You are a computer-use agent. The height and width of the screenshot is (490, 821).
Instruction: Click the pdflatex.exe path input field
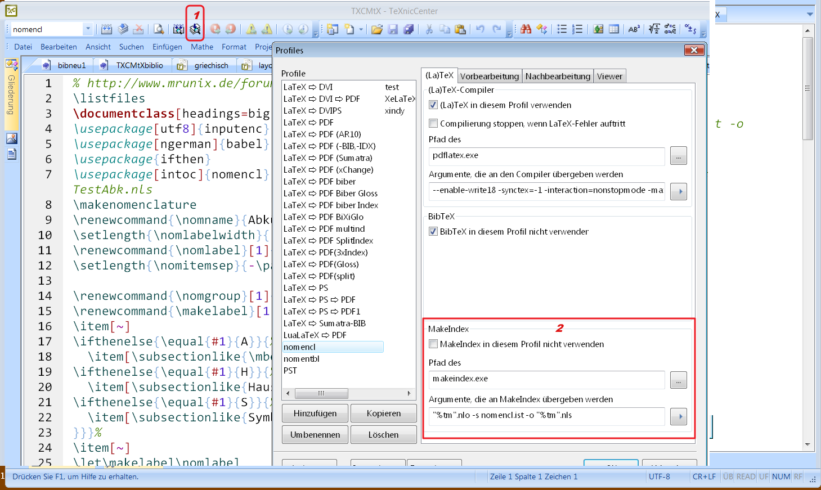click(547, 156)
